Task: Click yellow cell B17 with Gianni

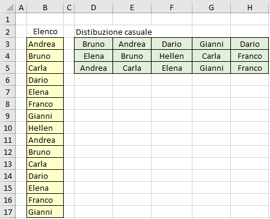Action: (x=45, y=212)
